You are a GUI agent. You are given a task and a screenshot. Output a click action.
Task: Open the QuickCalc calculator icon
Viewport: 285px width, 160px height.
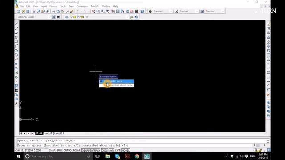tap(136, 12)
